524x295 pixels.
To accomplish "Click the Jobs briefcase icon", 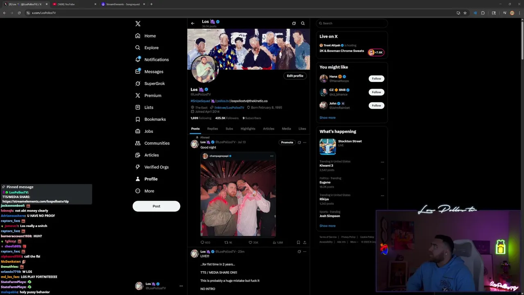I will pyautogui.click(x=138, y=131).
